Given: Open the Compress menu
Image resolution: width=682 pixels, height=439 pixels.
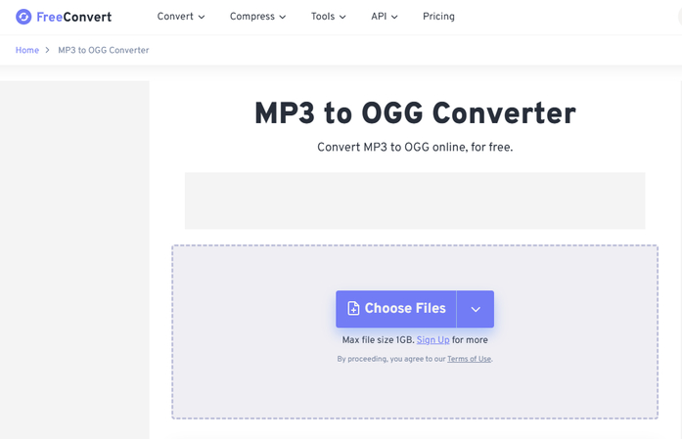Looking at the screenshot, I should point(257,17).
